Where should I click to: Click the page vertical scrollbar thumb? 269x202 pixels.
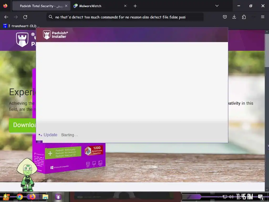(267, 50)
